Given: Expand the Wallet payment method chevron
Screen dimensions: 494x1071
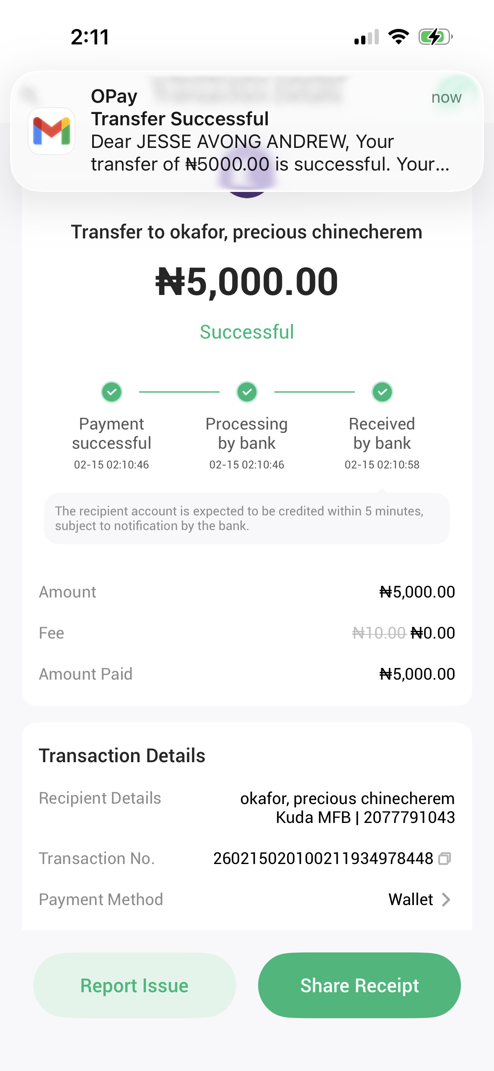Looking at the screenshot, I should 446,900.
